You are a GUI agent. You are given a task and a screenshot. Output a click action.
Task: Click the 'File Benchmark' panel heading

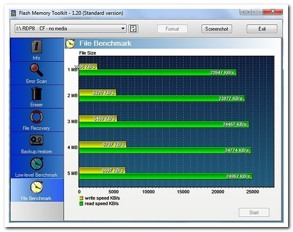[105, 44]
